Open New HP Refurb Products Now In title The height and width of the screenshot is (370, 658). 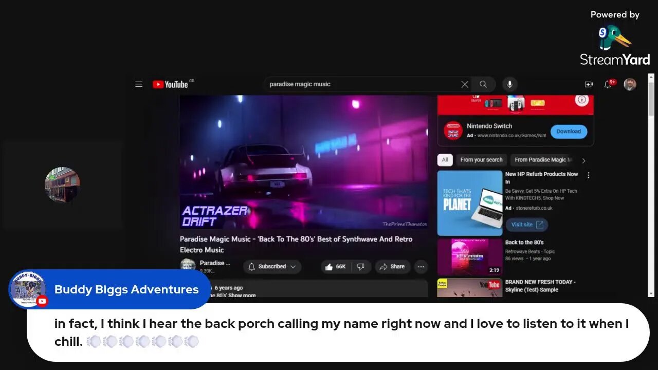click(x=541, y=178)
